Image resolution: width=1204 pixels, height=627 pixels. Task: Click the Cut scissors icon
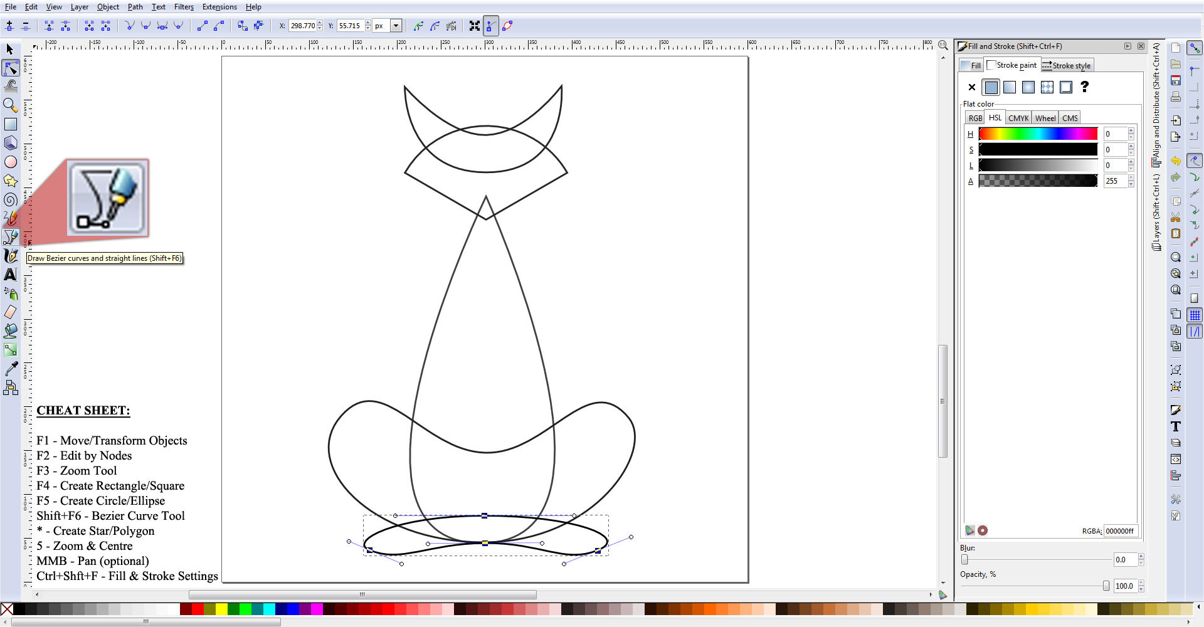tap(1176, 217)
